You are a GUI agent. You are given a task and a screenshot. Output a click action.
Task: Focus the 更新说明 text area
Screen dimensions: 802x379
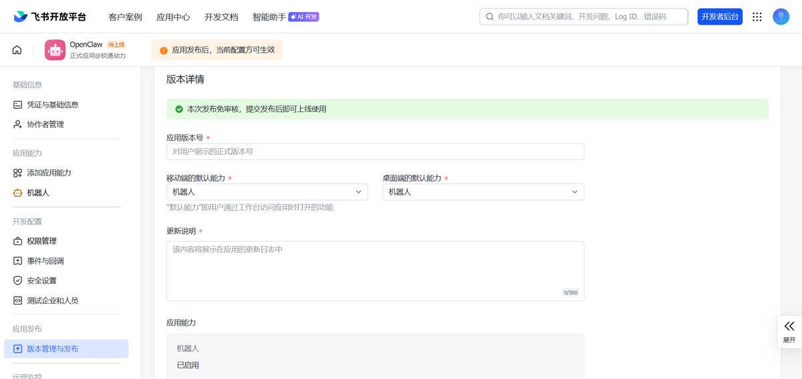point(375,271)
